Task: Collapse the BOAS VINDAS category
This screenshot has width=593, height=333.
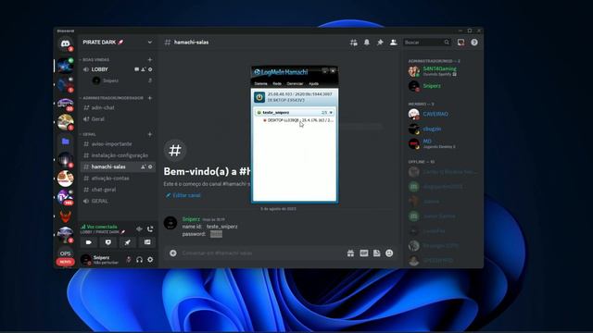Action: tap(95, 59)
